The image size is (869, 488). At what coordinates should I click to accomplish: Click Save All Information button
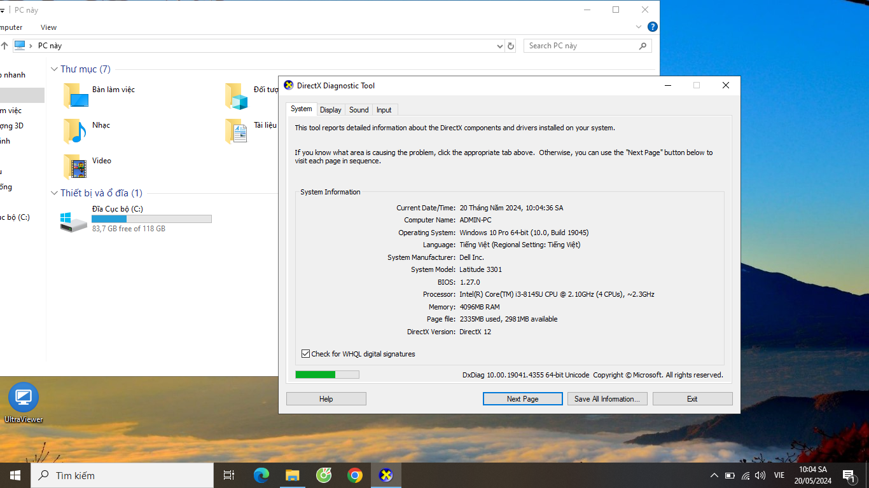pyautogui.click(x=608, y=399)
